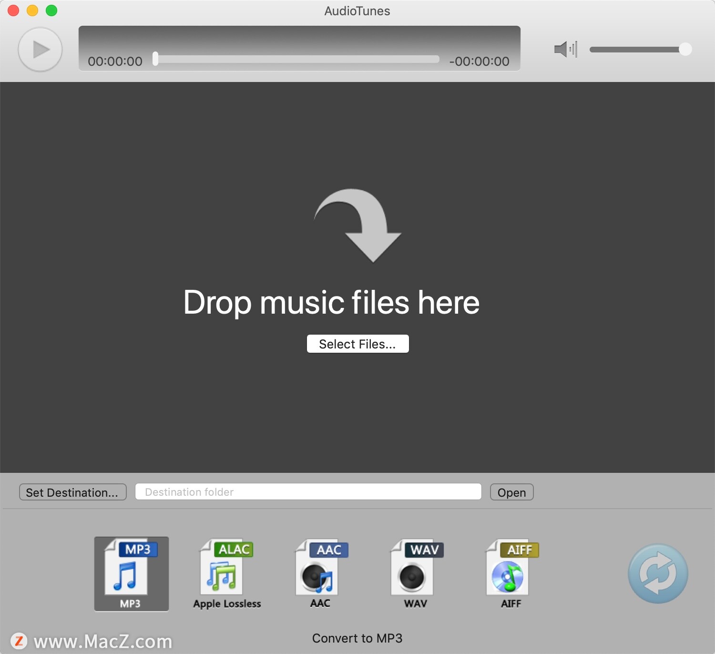Click the remaining time -00:00:00 display
The height and width of the screenshot is (654, 715).
point(479,61)
